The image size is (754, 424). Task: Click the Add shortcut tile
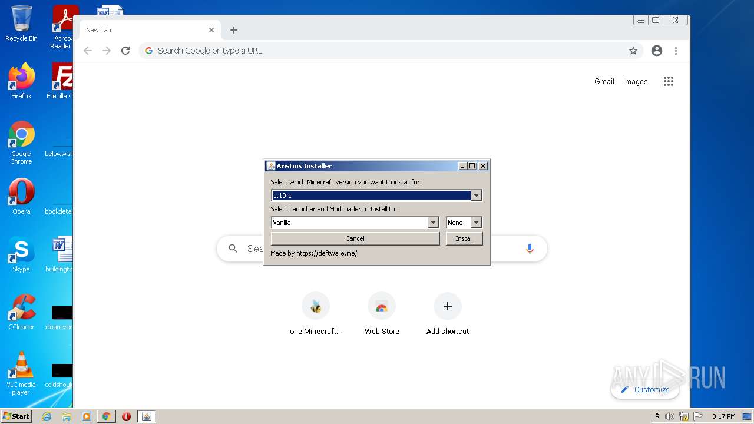click(x=448, y=315)
